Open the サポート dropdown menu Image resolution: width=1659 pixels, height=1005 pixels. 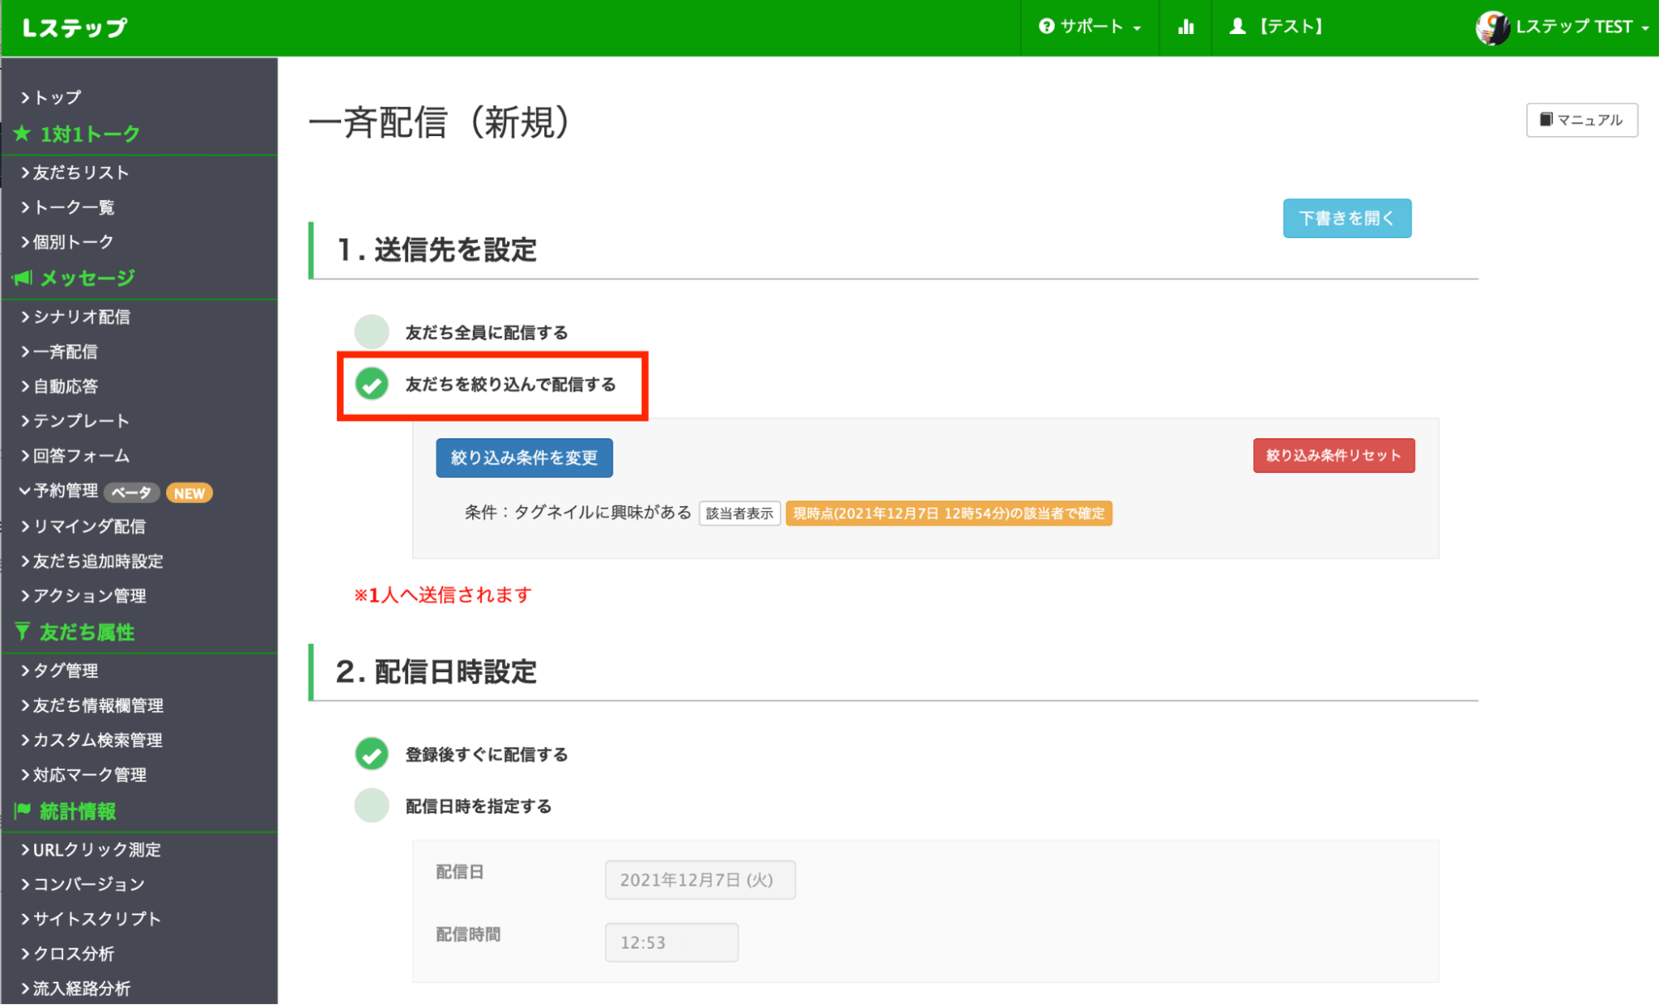[x=1090, y=27]
